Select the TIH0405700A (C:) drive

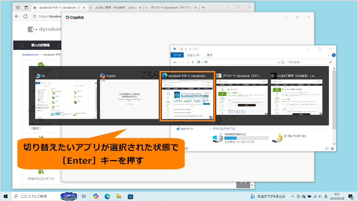pos(240,138)
